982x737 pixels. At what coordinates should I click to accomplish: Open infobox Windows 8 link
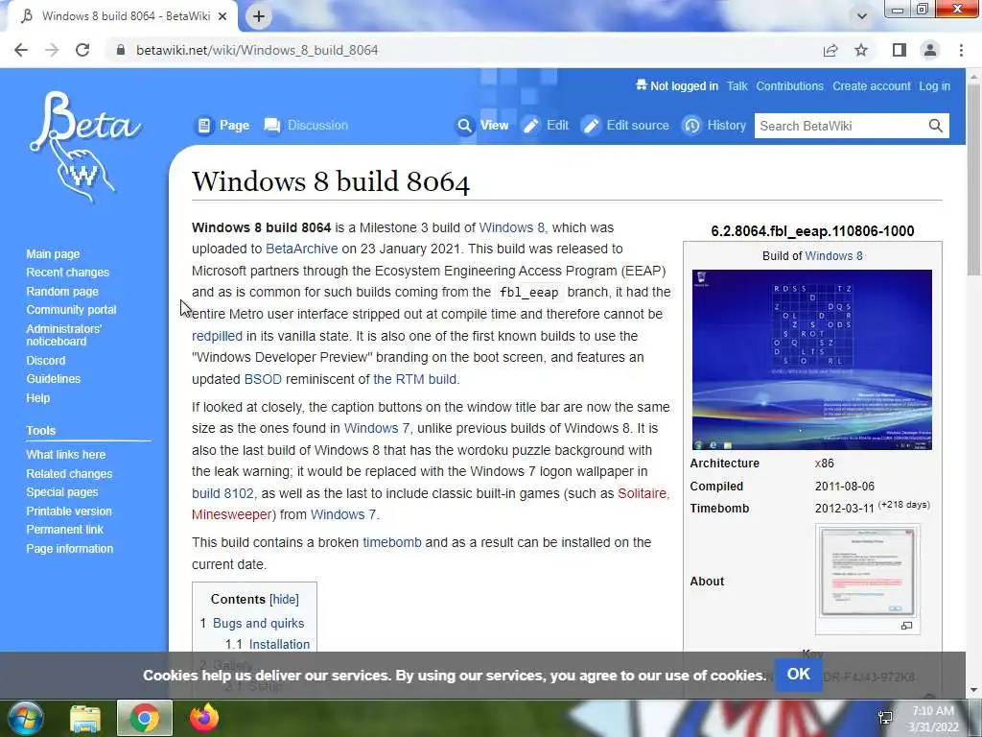833,255
